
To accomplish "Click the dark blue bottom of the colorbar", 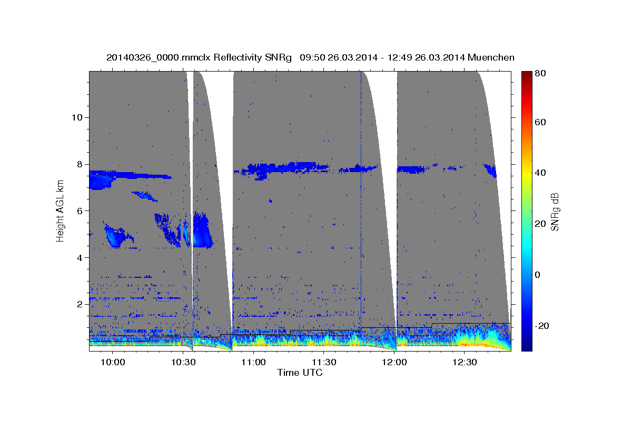I will (x=526, y=346).
